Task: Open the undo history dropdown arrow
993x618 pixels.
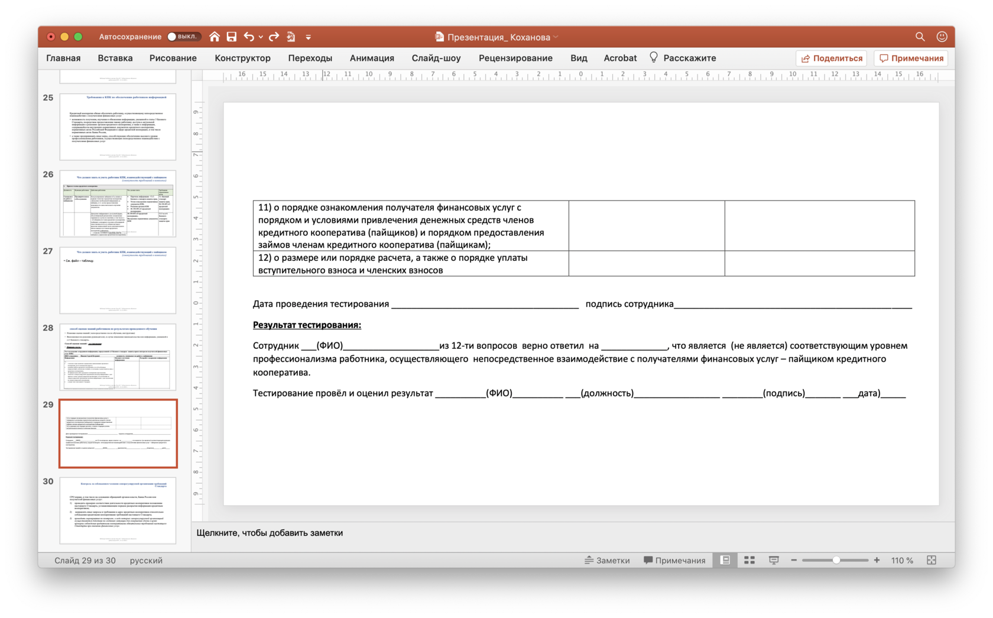Action: [x=261, y=37]
